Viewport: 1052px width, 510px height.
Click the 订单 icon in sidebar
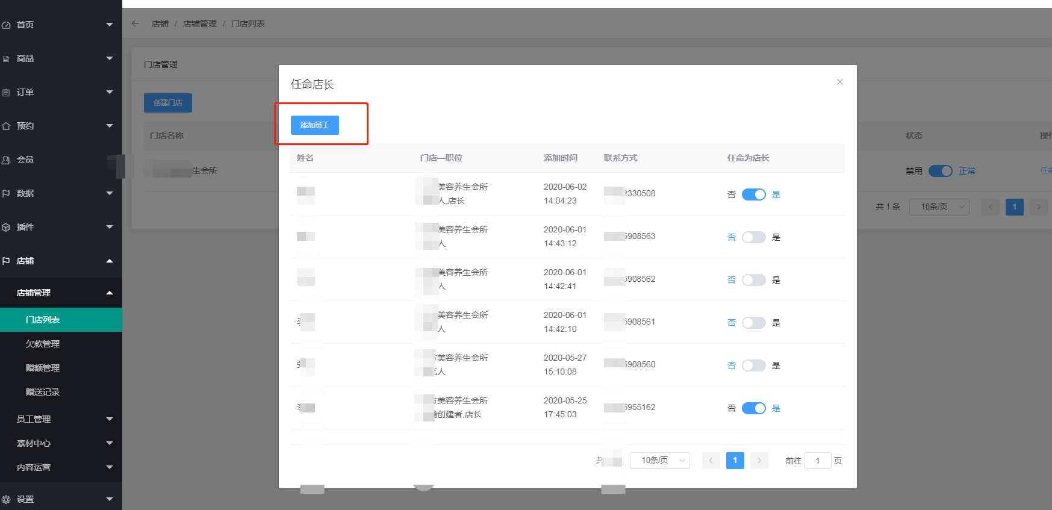pos(6,92)
